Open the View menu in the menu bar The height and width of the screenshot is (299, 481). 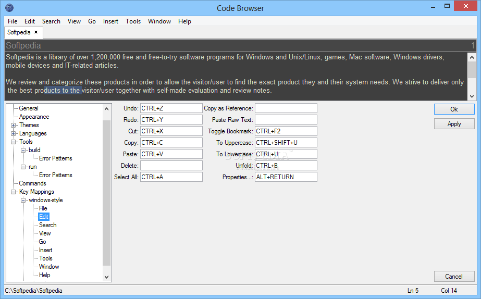pyautogui.click(x=74, y=21)
